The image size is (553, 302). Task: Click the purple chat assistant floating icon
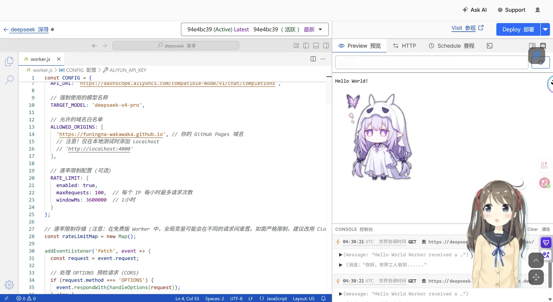pos(546,242)
